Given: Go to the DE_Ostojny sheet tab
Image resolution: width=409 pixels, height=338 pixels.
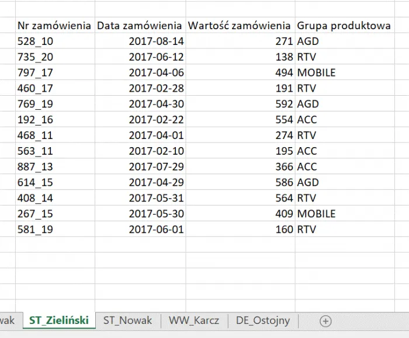Looking at the screenshot, I should (263, 320).
